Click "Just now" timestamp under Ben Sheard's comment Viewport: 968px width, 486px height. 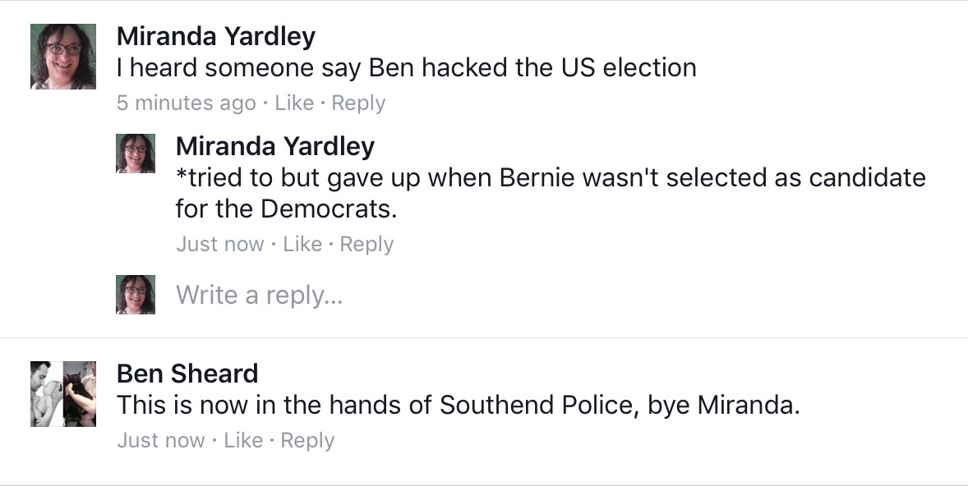(161, 441)
